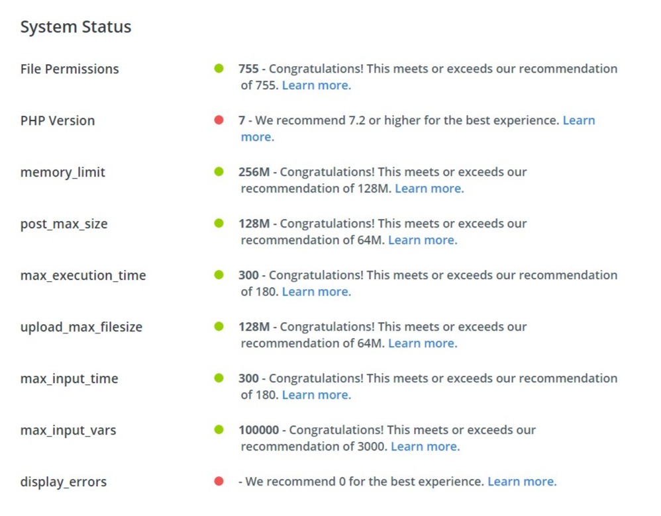
Task: Click green status dot for upload_max_filesize
Action: 219,326
